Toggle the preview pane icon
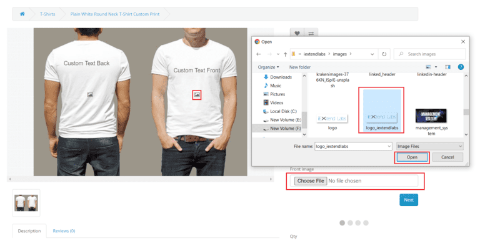 point(447,67)
